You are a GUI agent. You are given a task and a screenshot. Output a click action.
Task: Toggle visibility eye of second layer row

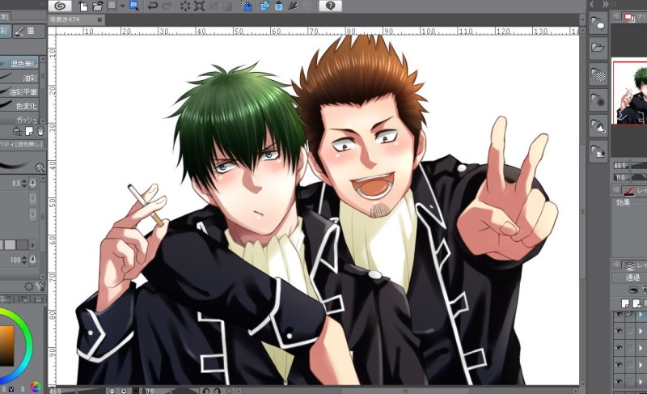click(618, 330)
